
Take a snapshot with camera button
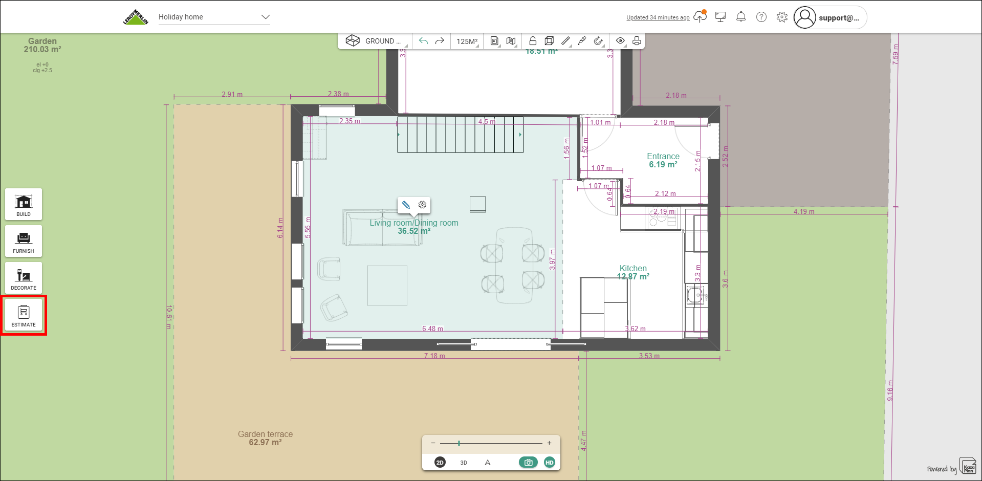[x=528, y=463]
